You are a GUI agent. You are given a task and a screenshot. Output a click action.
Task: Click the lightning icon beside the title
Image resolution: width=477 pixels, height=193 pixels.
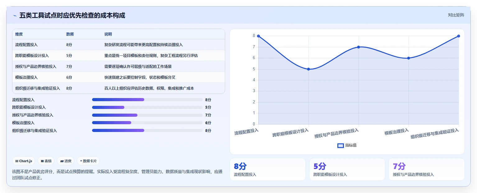pos(15,16)
